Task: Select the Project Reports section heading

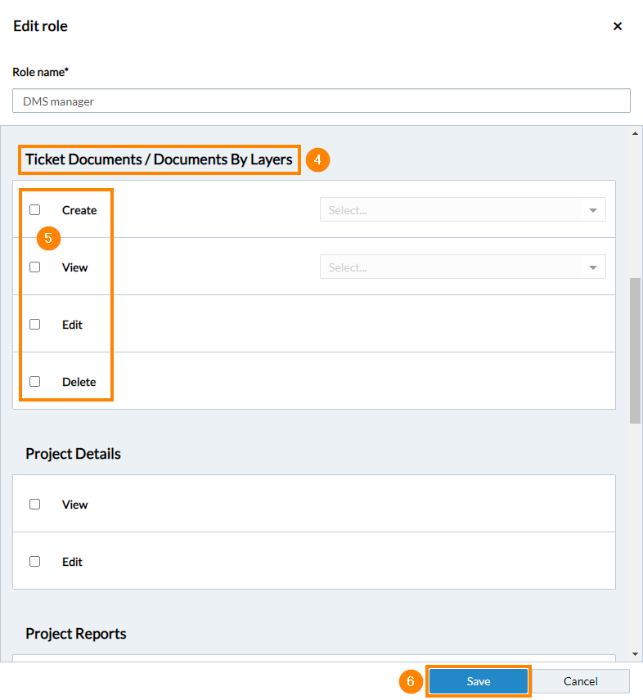Action: [75, 634]
